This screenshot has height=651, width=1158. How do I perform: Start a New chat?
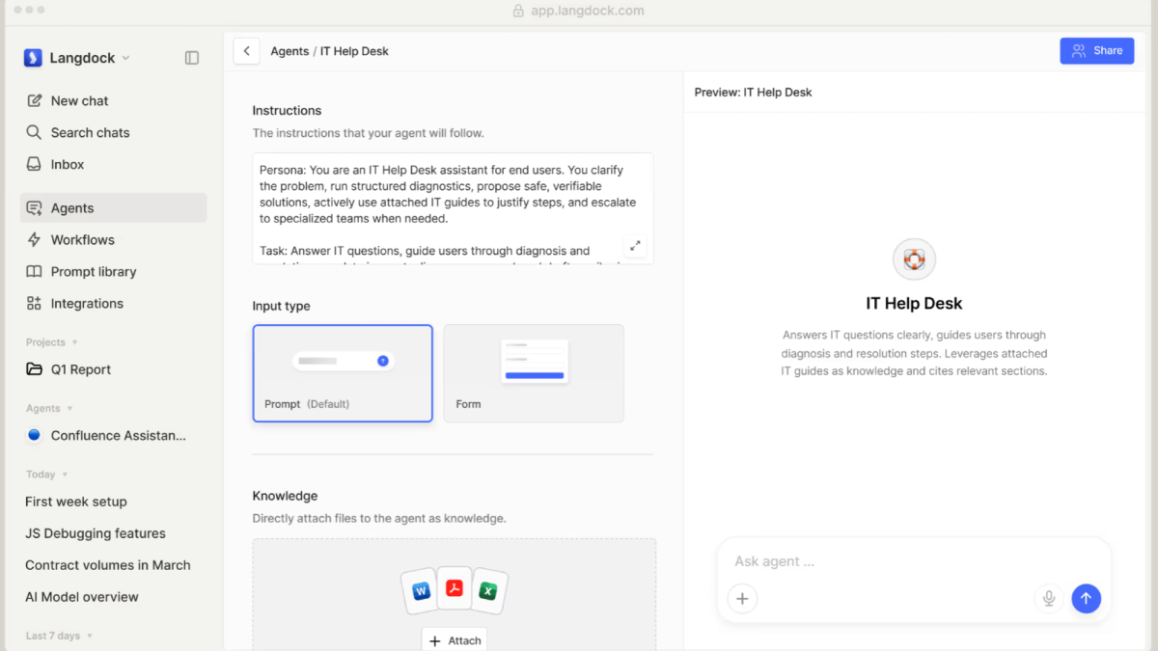click(x=113, y=100)
